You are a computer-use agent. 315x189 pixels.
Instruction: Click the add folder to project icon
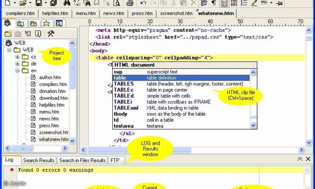coord(8,33)
